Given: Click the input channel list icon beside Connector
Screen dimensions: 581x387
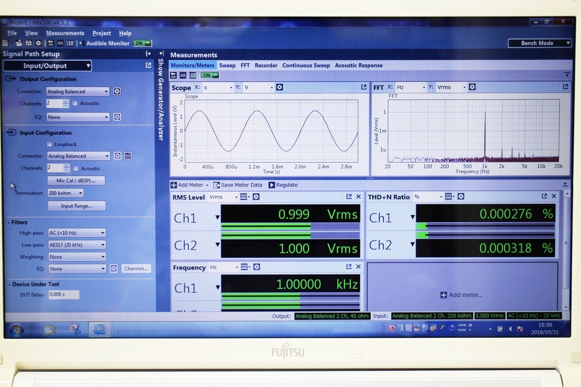Looking at the screenshot, I should 128,156.
